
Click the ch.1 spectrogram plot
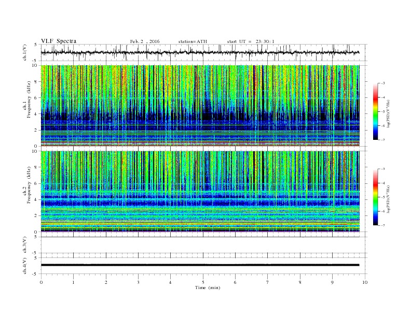pos(200,106)
